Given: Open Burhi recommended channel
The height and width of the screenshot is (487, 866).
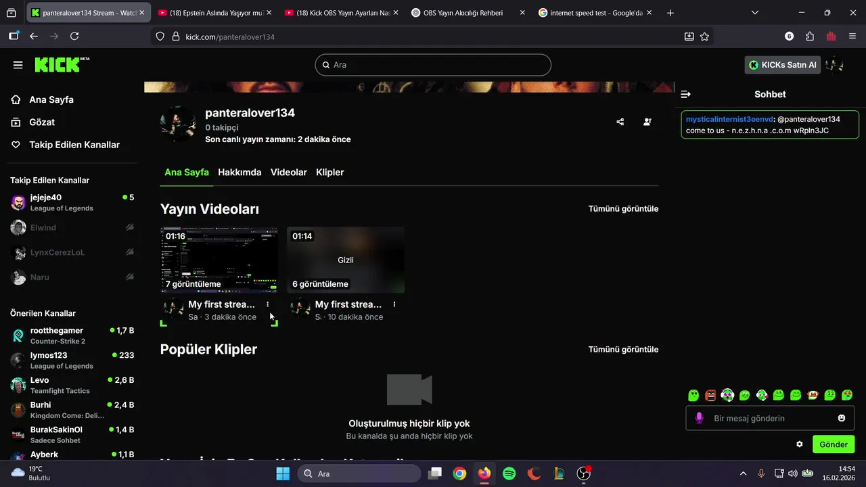Looking at the screenshot, I should click(72, 410).
